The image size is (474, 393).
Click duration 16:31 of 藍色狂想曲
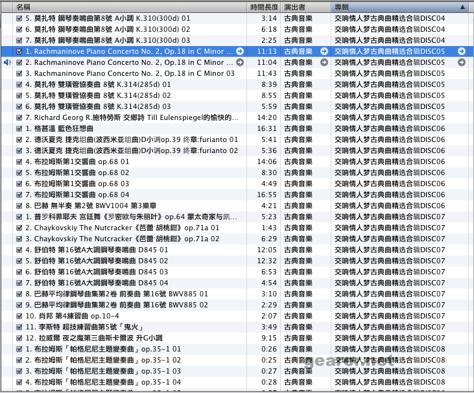[267, 128]
